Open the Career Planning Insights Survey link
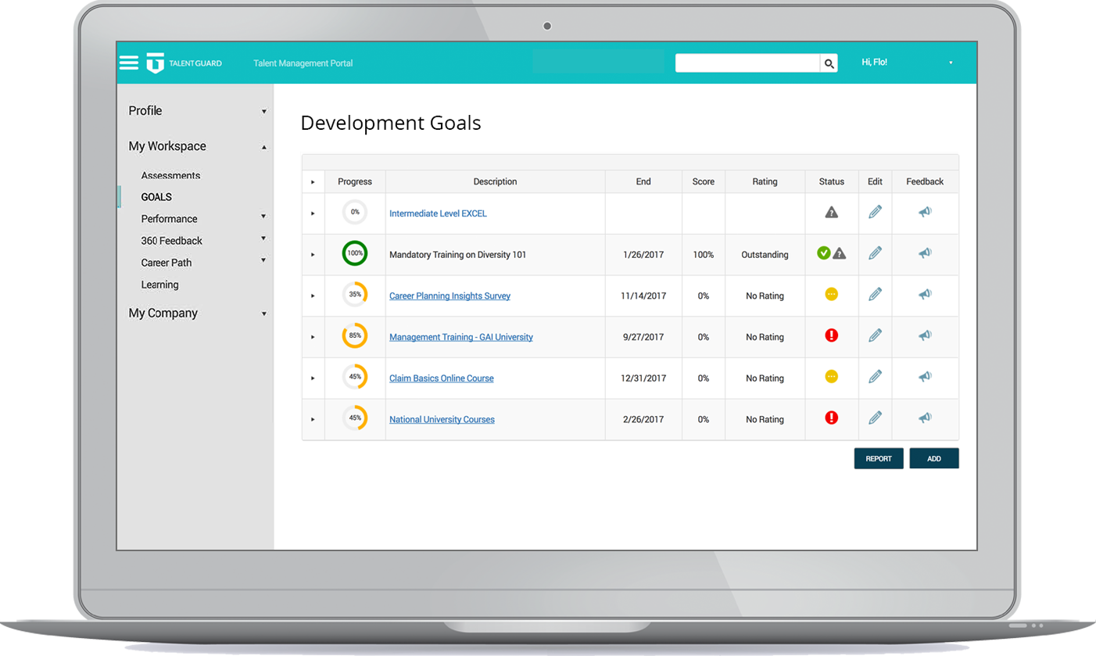Screen dimensions: 1096x656 click(450, 296)
